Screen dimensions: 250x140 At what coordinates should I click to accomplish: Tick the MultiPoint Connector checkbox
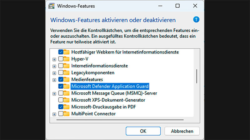click(61, 114)
